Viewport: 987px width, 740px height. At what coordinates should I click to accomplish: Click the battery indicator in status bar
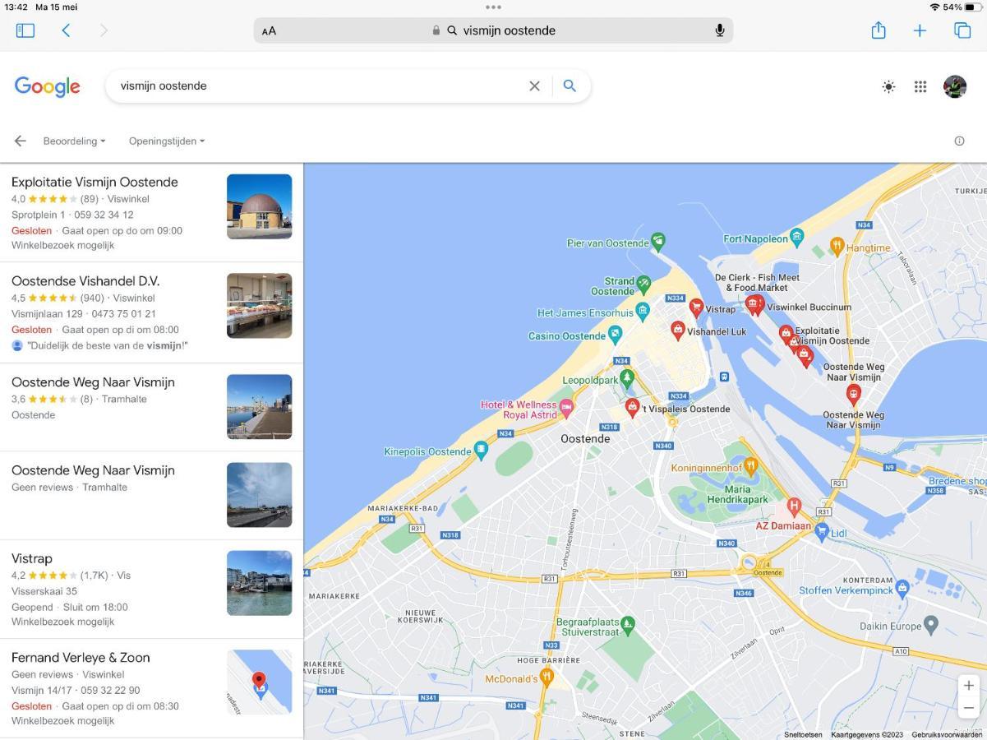point(974,7)
